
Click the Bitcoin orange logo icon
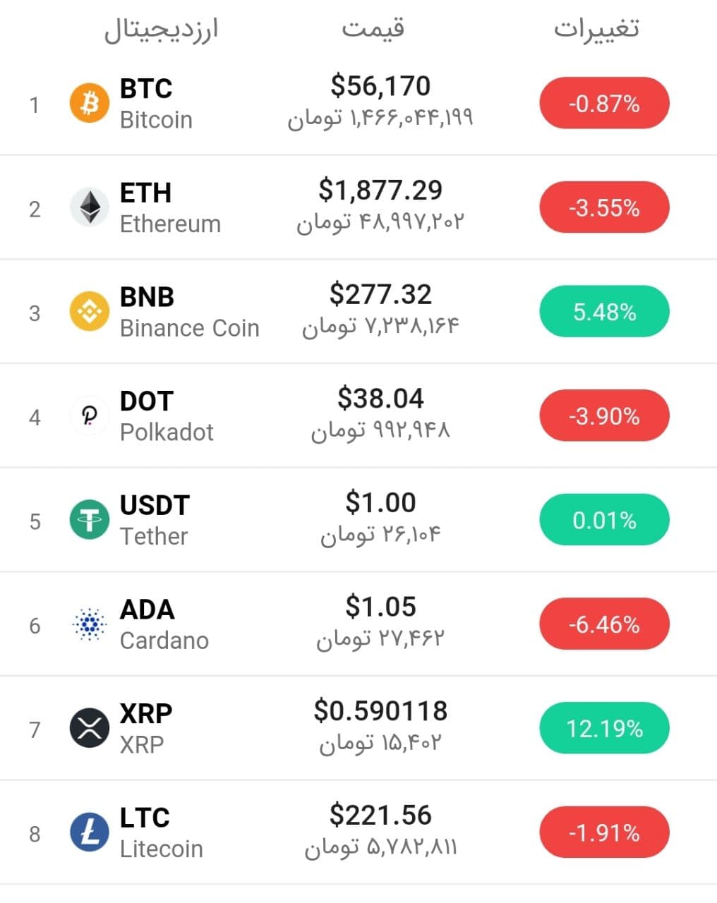90,104
